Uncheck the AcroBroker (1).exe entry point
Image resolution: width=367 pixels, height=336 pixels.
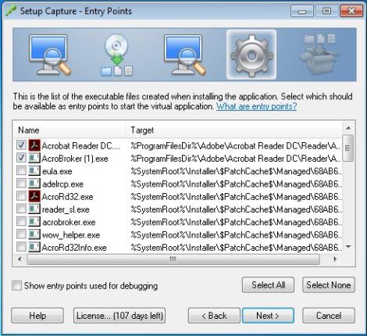[x=21, y=158]
